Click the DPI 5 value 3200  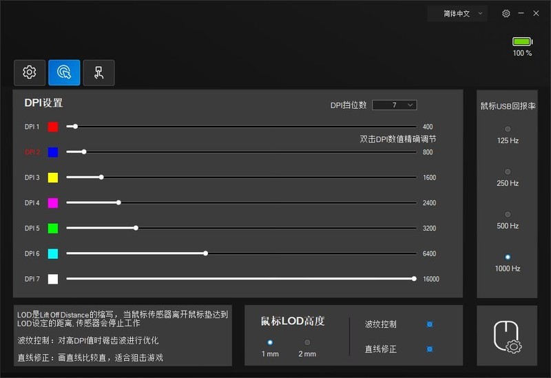(x=429, y=229)
